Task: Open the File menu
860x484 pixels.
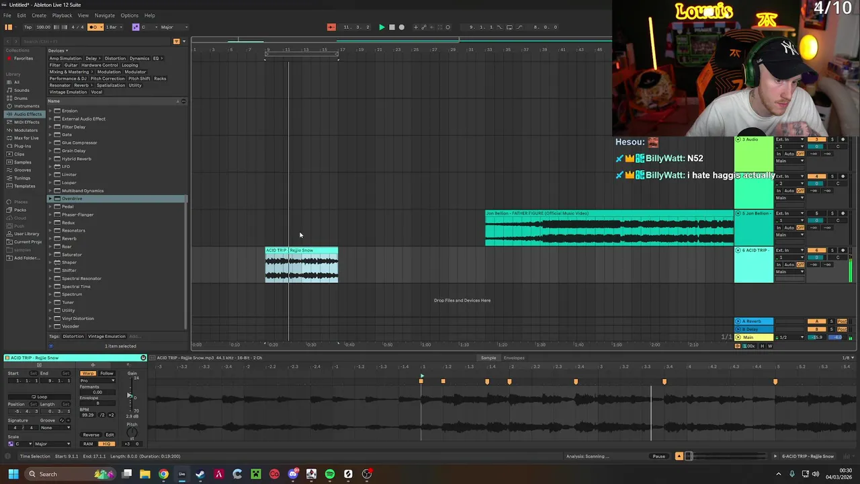Action: click(x=7, y=15)
